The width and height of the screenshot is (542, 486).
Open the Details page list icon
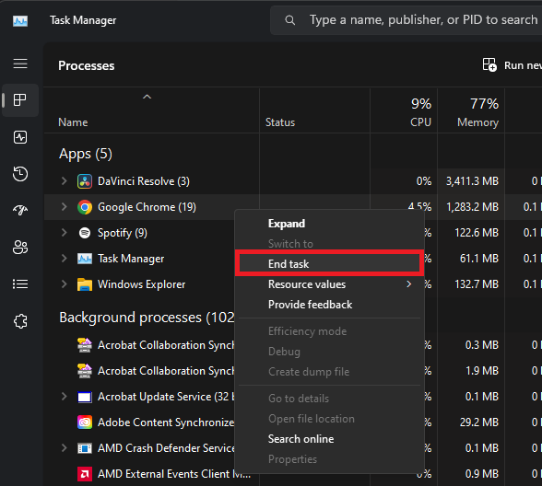[20, 284]
